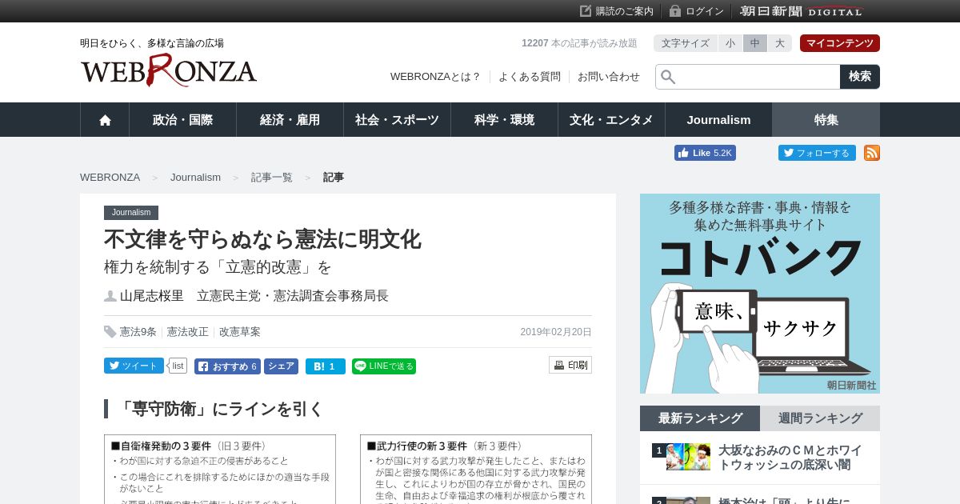Open お問い合わせ link

pos(609,77)
